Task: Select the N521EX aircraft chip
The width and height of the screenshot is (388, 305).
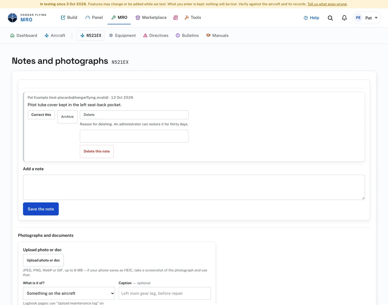Action: [91, 35]
